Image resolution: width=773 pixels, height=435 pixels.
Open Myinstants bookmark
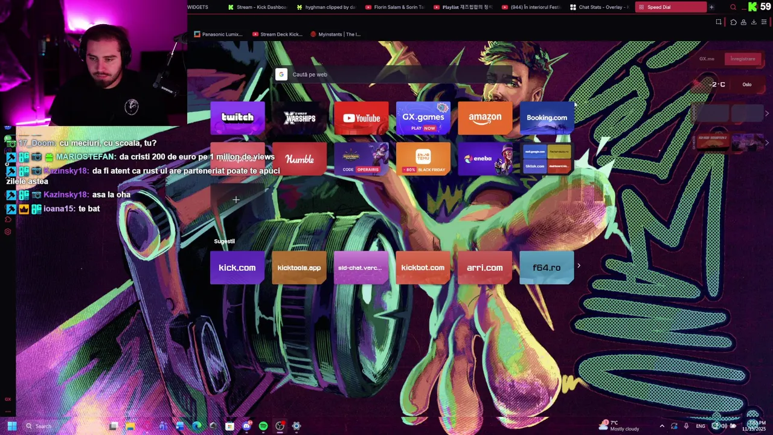click(336, 34)
